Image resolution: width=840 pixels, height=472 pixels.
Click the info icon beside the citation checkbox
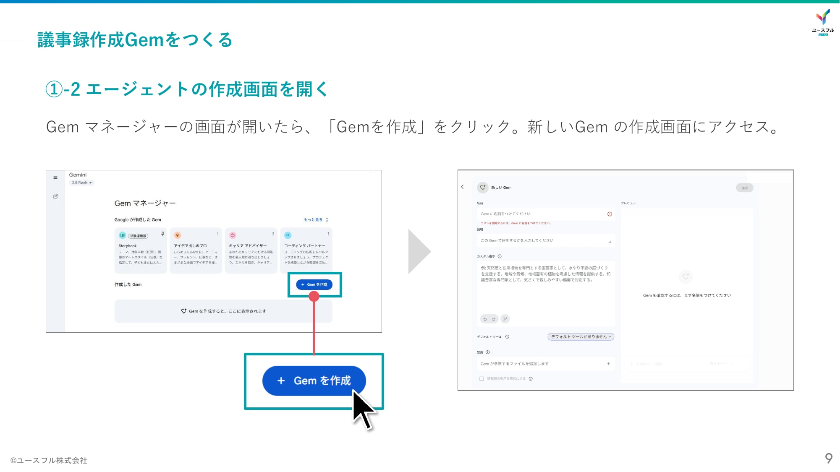tap(531, 379)
